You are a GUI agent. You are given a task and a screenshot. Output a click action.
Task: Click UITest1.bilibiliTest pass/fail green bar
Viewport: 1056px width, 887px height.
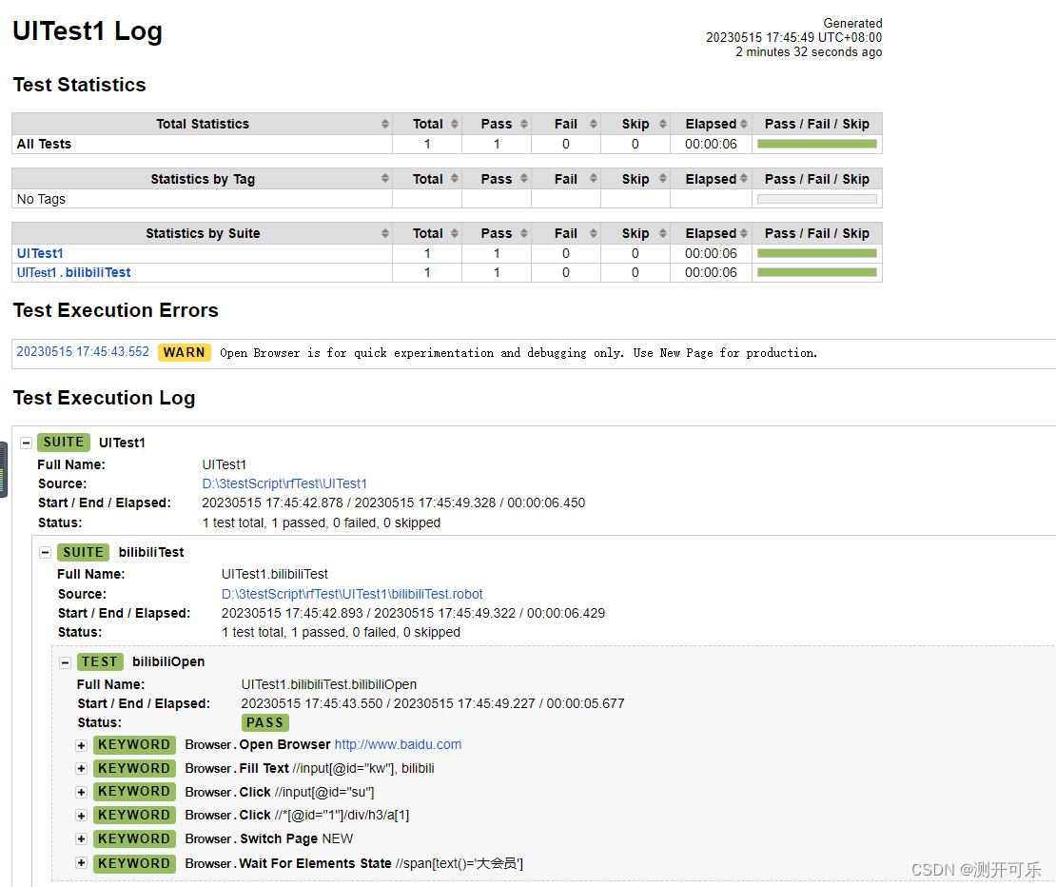click(817, 273)
